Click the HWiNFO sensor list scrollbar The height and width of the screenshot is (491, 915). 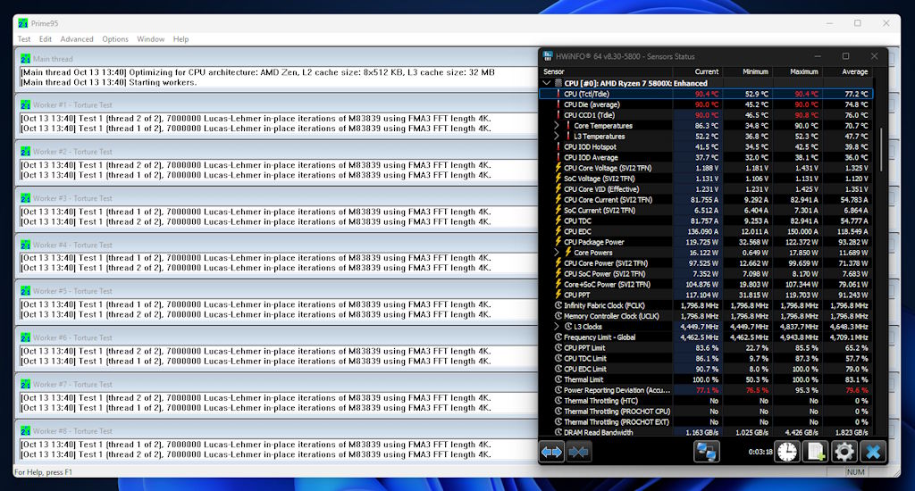click(881, 152)
